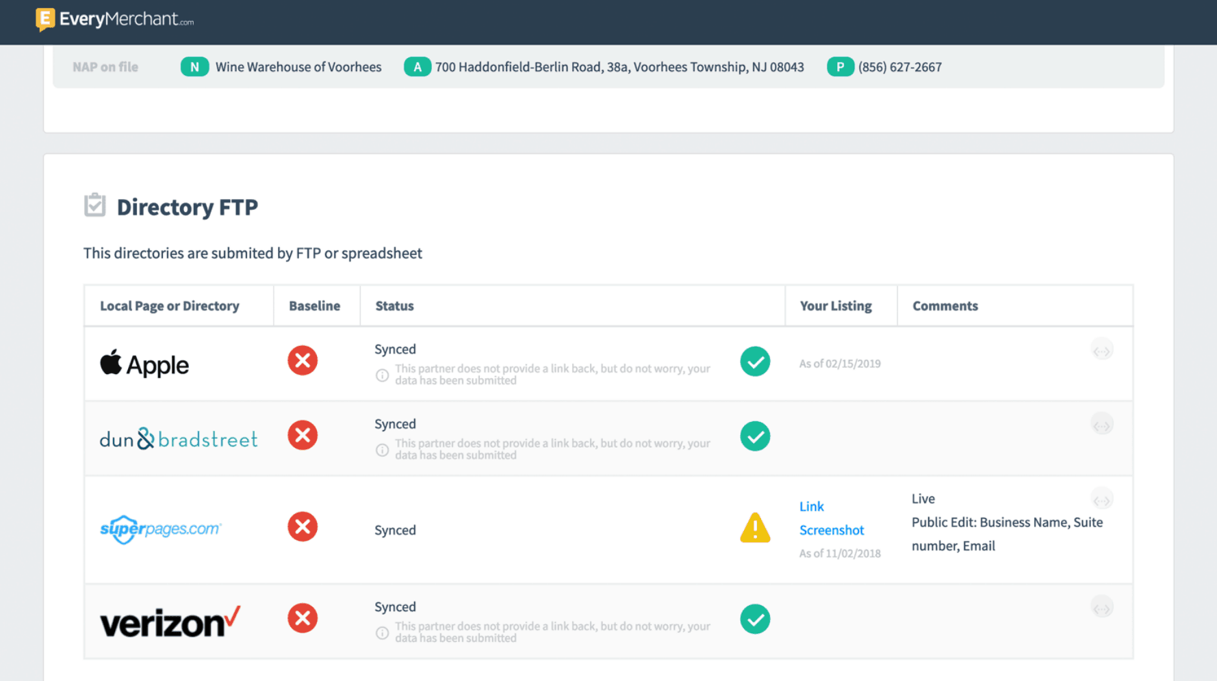Image resolution: width=1217 pixels, height=681 pixels.
Task: Click info icon in Apple row status
Action: [383, 375]
